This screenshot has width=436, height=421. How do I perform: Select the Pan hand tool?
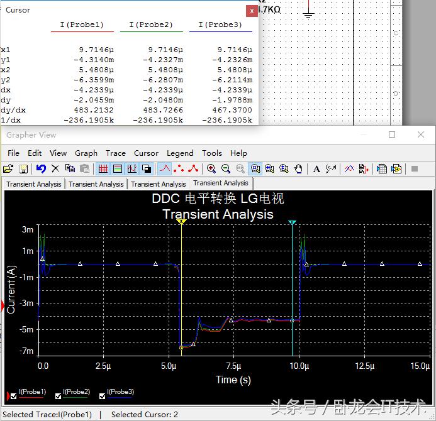tap(298, 168)
